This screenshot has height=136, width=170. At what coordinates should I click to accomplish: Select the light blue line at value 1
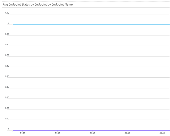coord(91,25)
